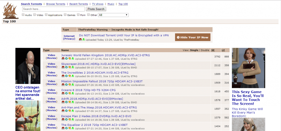Click The Pirate Bay ship logo
This screenshot has height=131, width=281.
10,10
